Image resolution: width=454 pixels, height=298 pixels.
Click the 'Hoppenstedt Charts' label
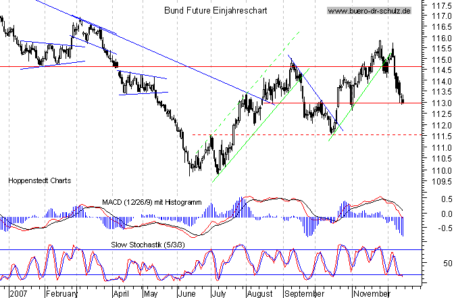[39, 180]
